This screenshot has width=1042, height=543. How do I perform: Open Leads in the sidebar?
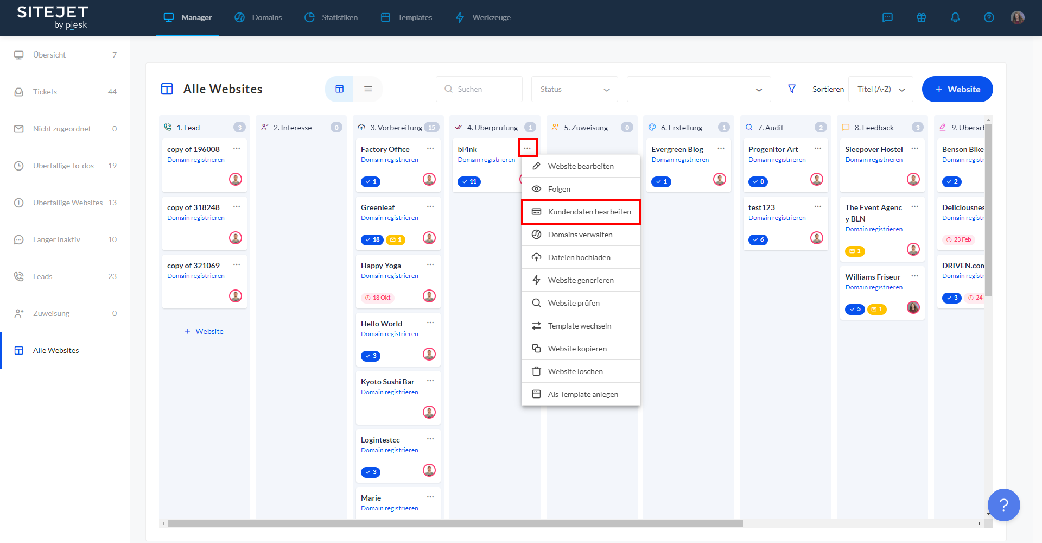pyautogui.click(x=65, y=276)
